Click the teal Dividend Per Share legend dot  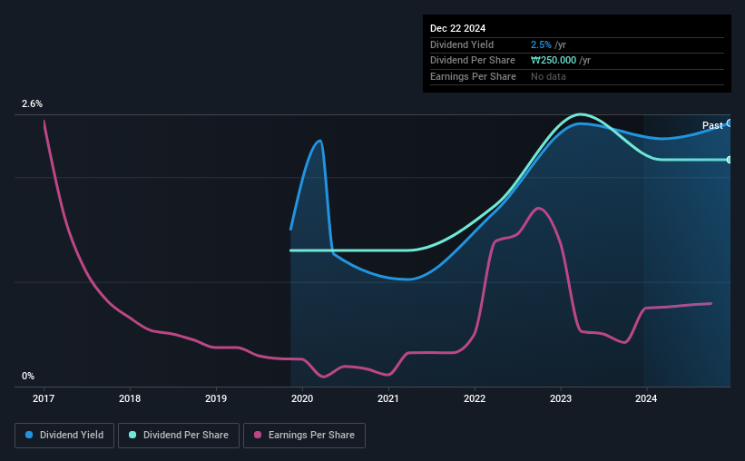[132, 435]
